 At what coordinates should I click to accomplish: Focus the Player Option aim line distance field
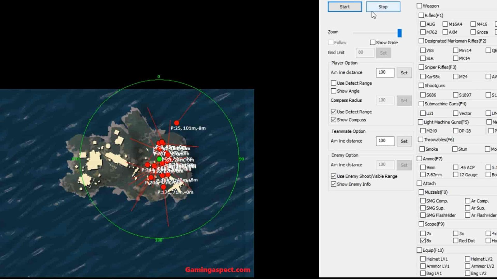pos(385,73)
